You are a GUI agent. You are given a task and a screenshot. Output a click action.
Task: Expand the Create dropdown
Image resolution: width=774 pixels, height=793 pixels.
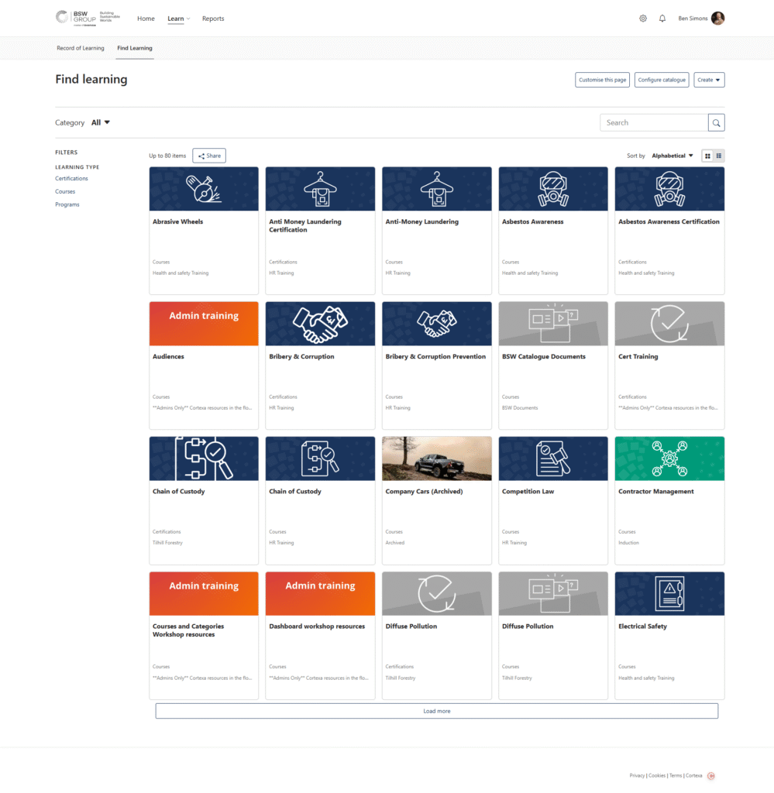708,79
